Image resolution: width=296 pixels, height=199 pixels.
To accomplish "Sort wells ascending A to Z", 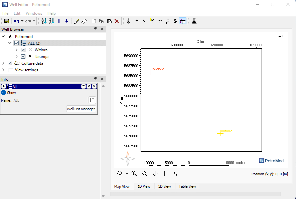I will pyautogui.click(x=44, y=21).
